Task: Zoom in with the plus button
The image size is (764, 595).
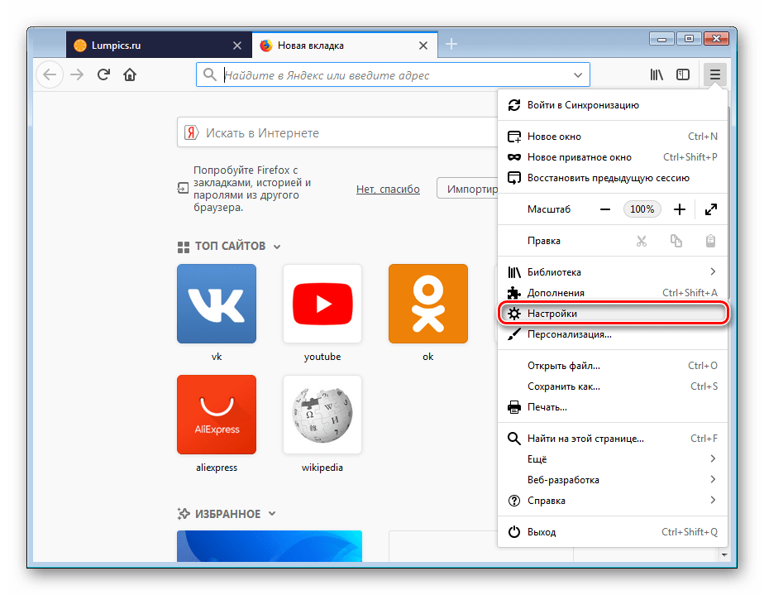Action: click(x=680, y=209)
